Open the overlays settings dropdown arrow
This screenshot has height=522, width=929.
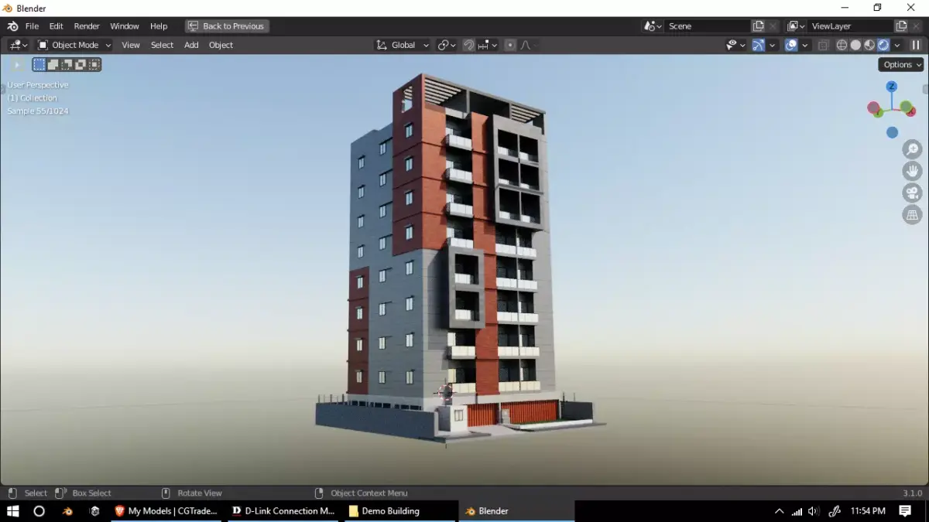tap(805, 45)
